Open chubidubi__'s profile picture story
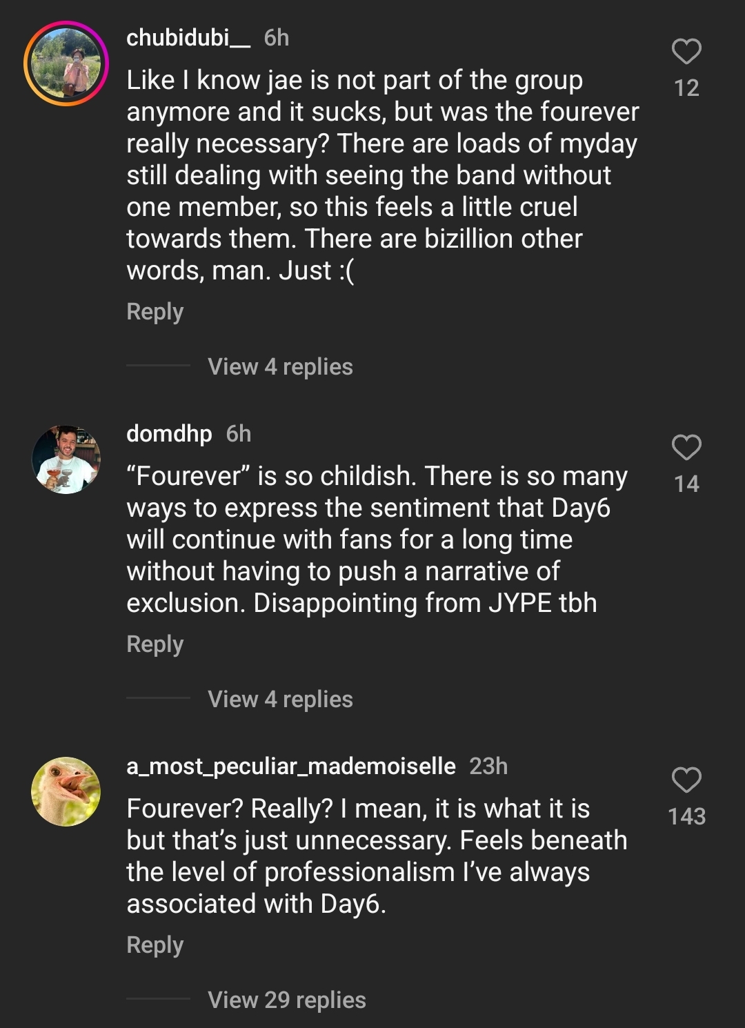The image size is (745, 1028). 66,63
